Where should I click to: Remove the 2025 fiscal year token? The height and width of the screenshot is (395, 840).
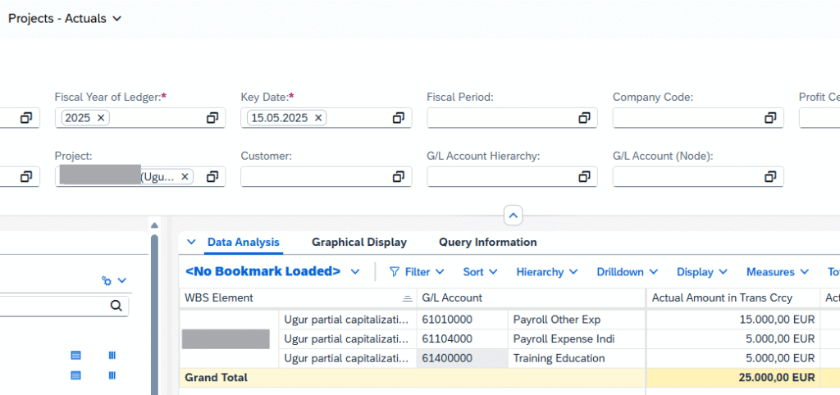pyautogui.click(x=101, y=118)
